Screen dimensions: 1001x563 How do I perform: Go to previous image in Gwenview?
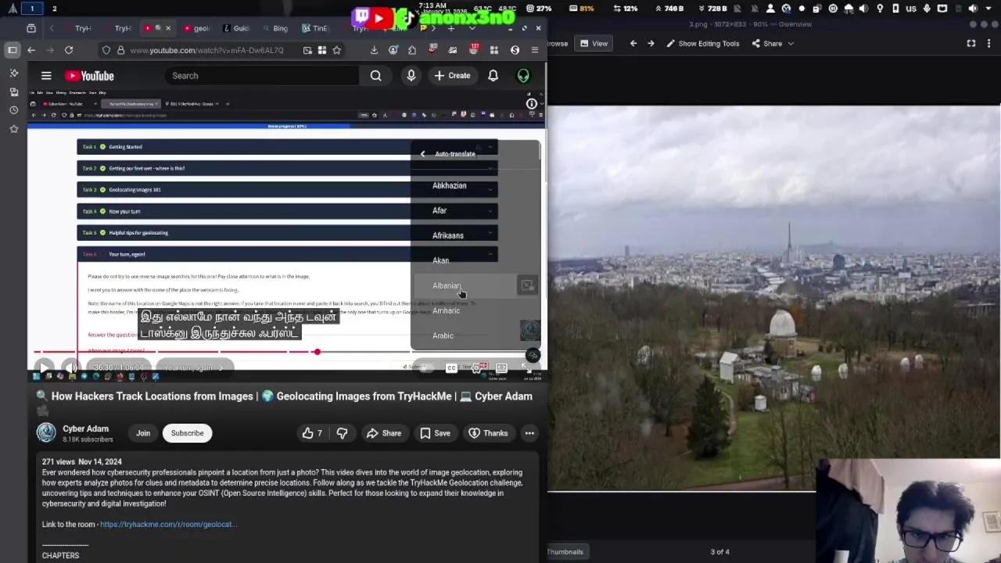pos(633,44)
